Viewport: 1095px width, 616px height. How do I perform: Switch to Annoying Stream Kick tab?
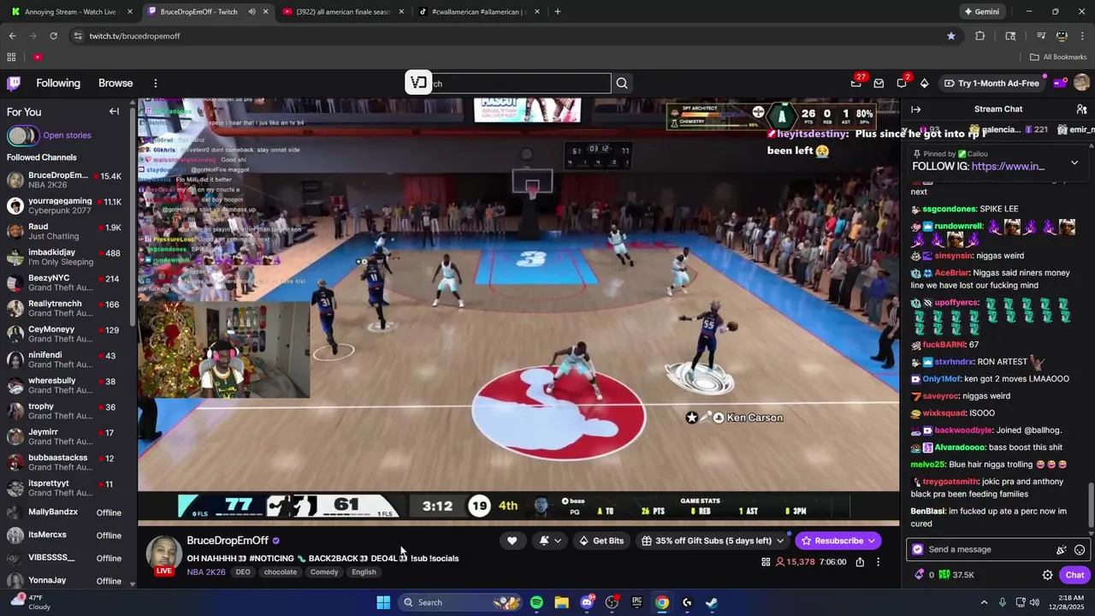click(70, 12)
